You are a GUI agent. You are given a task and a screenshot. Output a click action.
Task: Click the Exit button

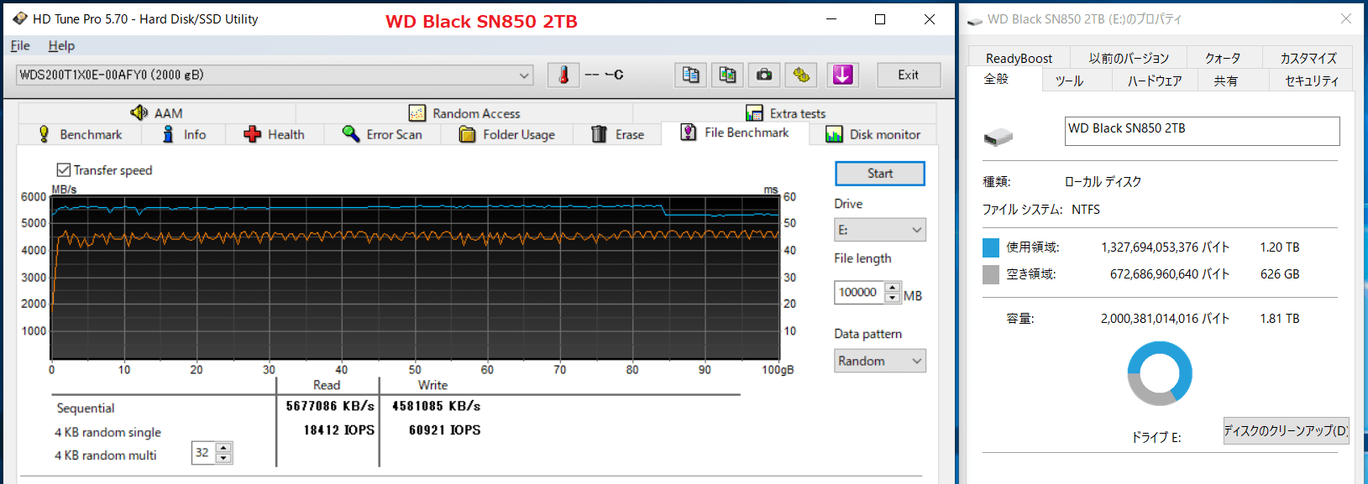909,75
